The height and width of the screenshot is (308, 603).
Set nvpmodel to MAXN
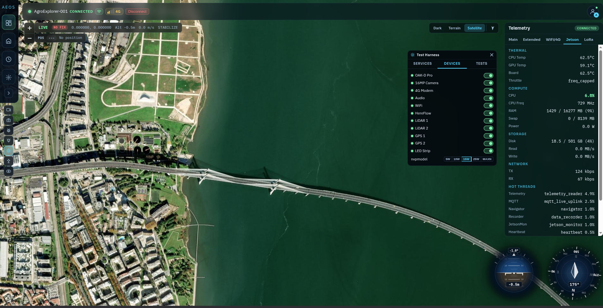click(x=487, y=159)
